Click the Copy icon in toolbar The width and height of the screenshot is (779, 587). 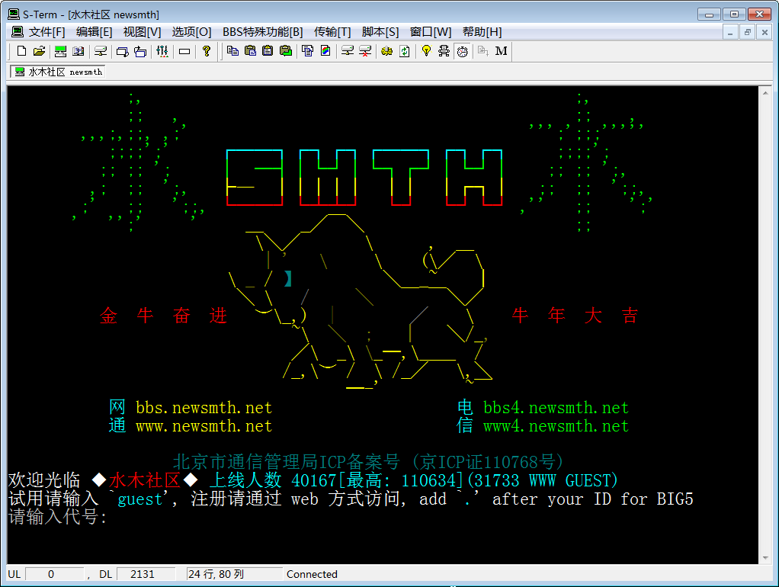pyautogui.click(x=232, y=51)
